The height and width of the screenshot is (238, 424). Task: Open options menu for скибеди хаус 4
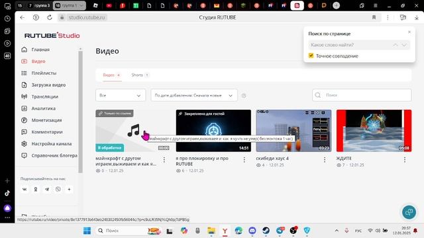tap(325, 160)
